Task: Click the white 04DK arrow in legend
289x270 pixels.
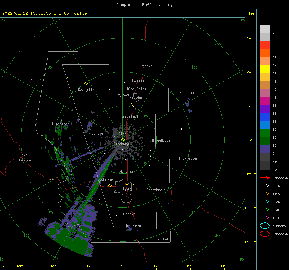Action: coord(265,186)
